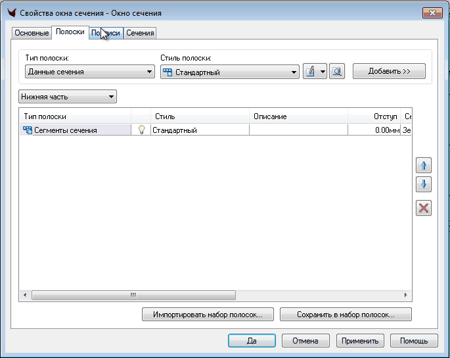
Task: Click Импортировать набор полосок button
Action: tap(208, 315)
